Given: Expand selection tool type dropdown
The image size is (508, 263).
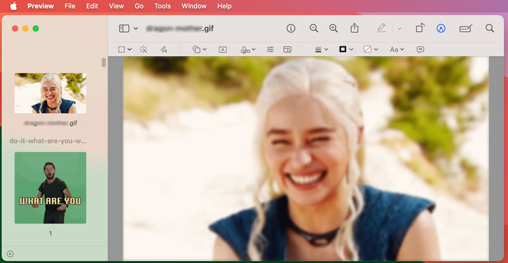Looking at the screenshot, I should click(x=130, y=50).
